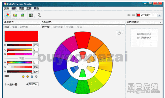The width and height of the screenshot is (165, 98).
Task: Open the photo schemer toolbar icon
Action: [22, 15]
